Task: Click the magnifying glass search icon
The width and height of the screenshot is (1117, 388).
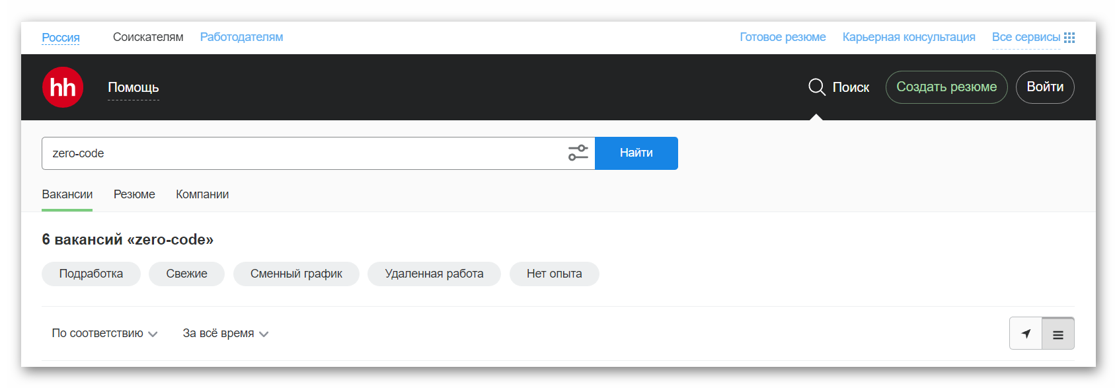Action: pos(817,87)
